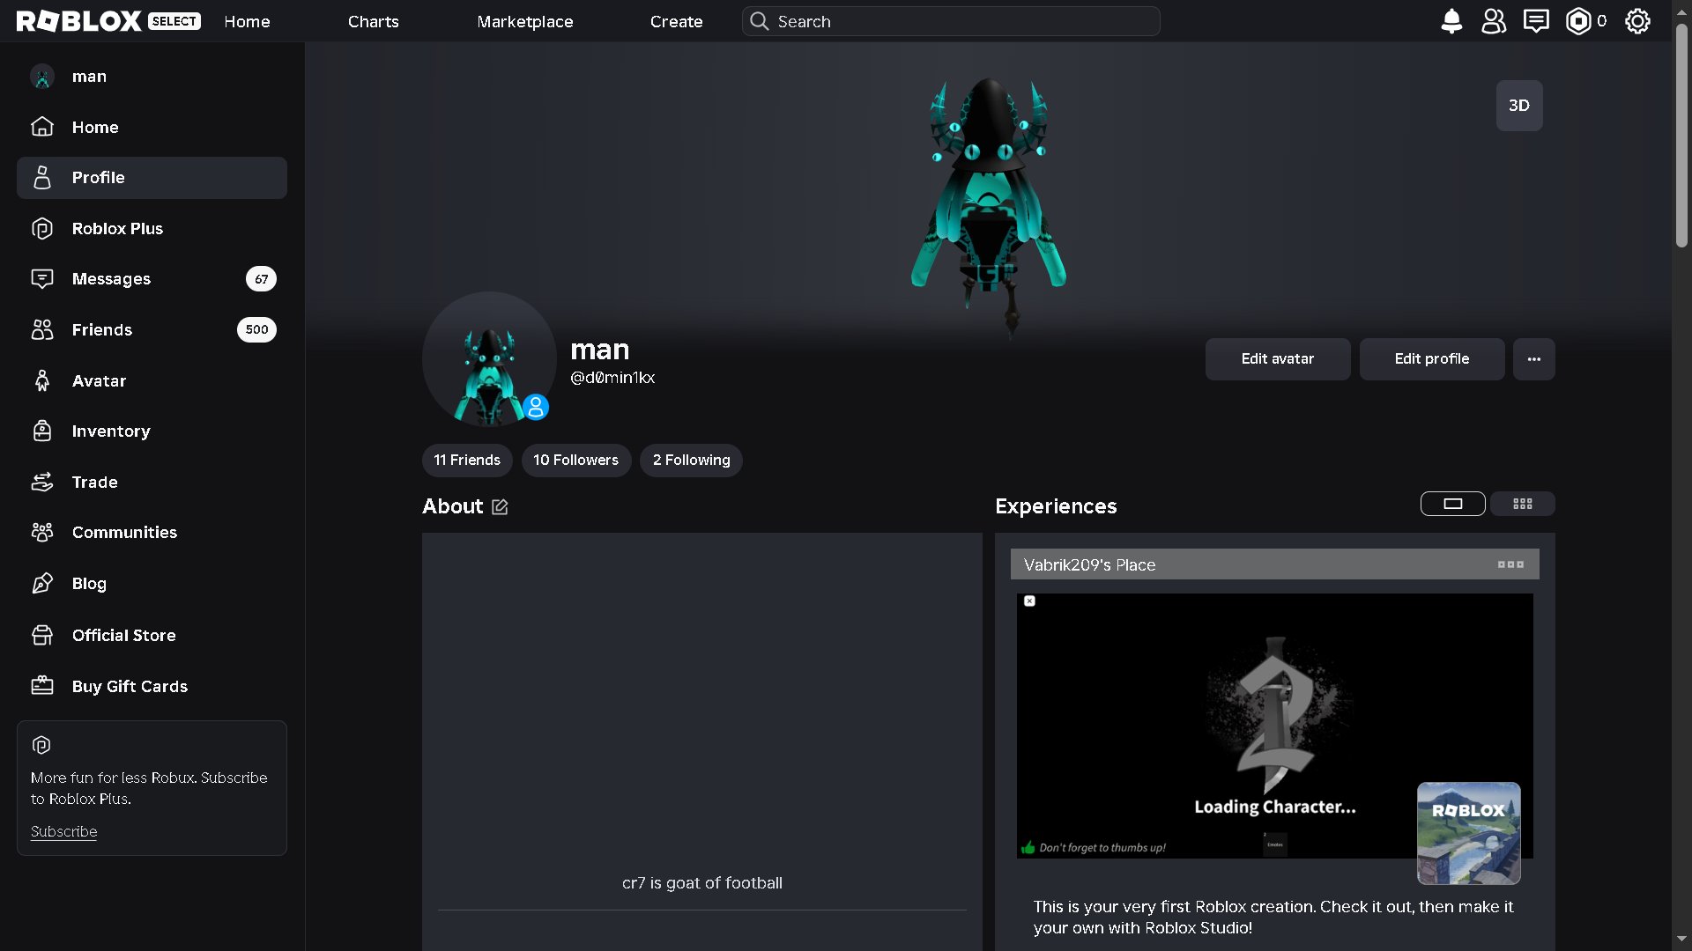Click the large avatar render in the banner
This screenshot has height=951, width=1692.
point(989,207)
